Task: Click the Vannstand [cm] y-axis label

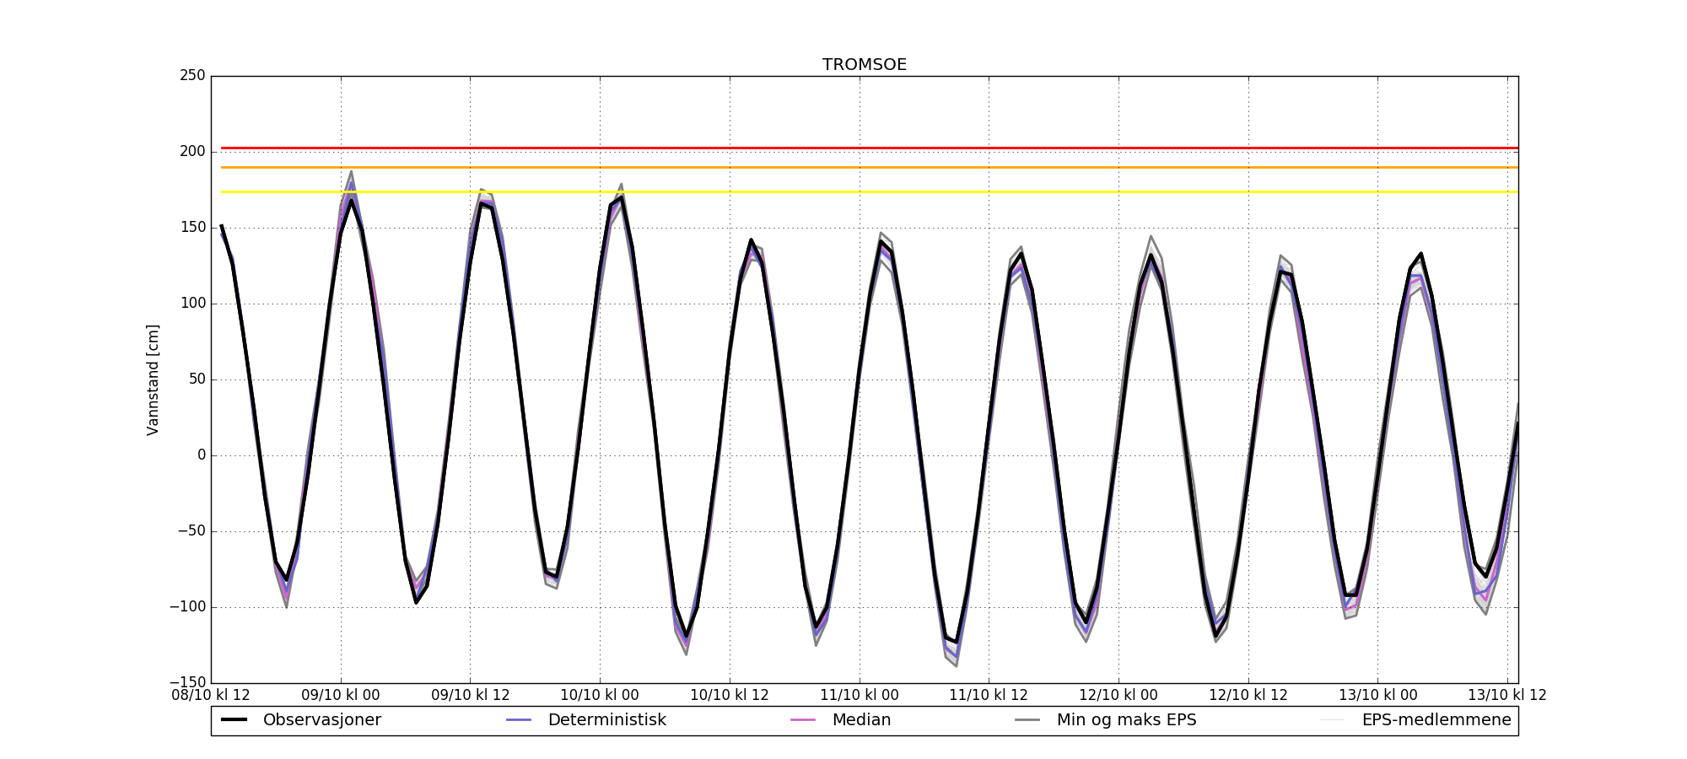Action: pyautogui.click(x=153, y=379)
